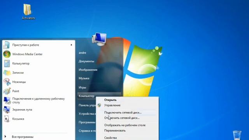249x140 pixels.
Task: Open the Калькулятор icon
Action: click(x=7, y=63)
